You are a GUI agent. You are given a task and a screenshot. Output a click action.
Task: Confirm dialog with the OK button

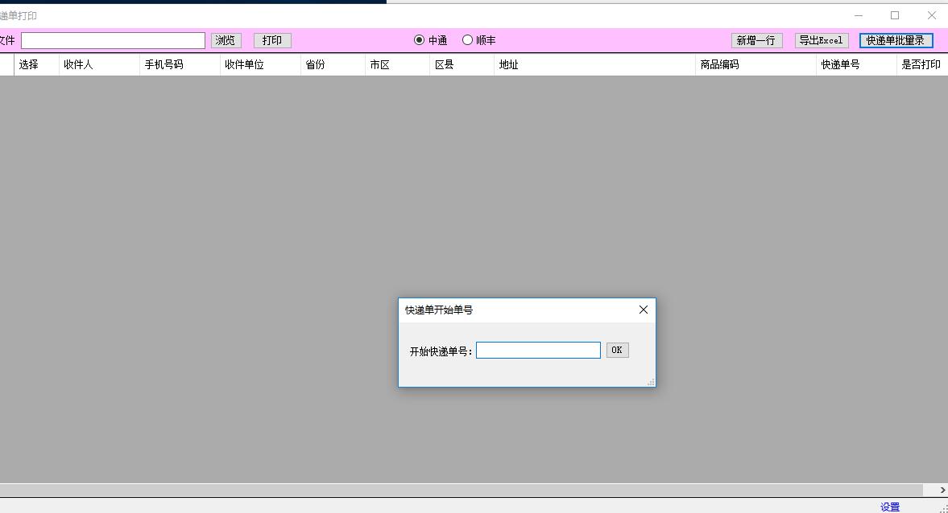click(617, 350)
